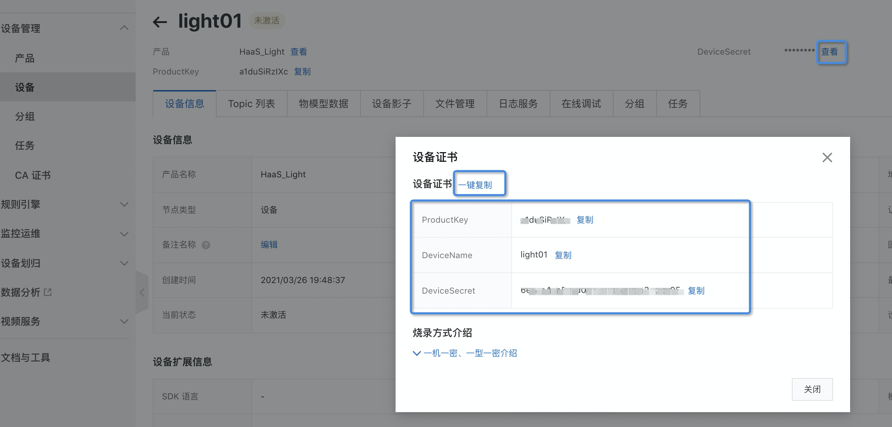Click the 关闭 button in the dialog
Screen dimensions: 892x427
pyautogui.click(x=812, y=389)
